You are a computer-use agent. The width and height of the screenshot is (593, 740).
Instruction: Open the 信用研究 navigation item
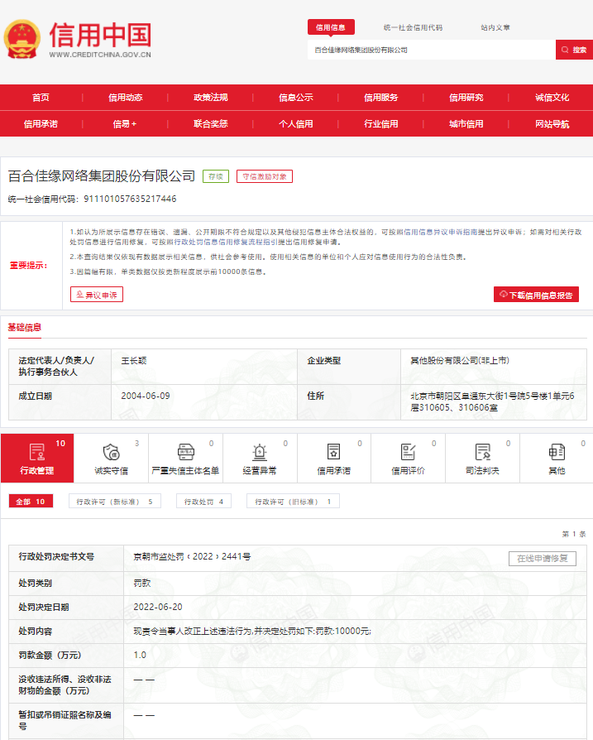click(x=466, y=97)
